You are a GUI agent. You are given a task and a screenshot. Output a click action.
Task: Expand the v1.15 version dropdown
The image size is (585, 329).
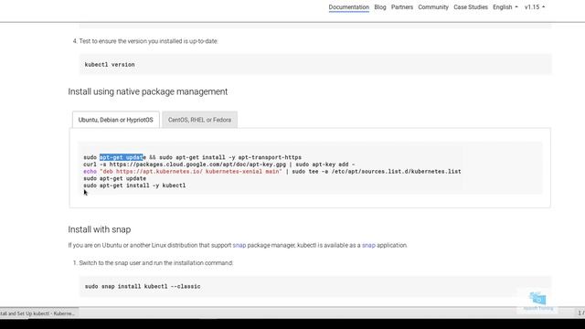[534, 7]
